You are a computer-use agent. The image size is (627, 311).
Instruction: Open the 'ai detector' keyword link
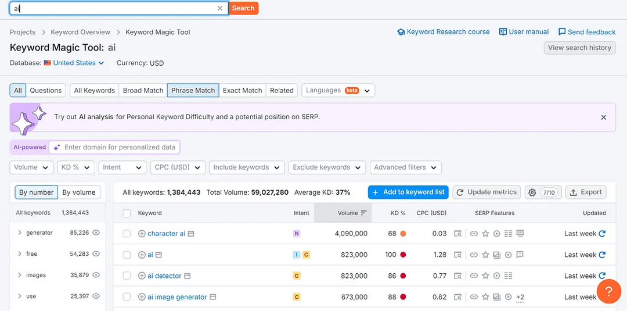[164, 276]
